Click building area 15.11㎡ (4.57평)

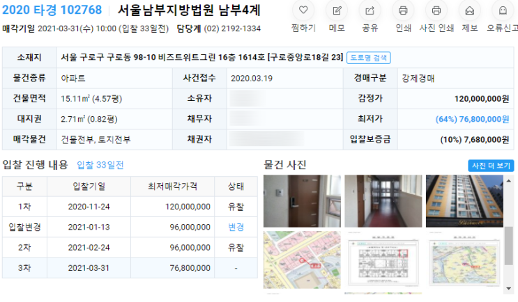pyautogui.click(x=91, y=99)
